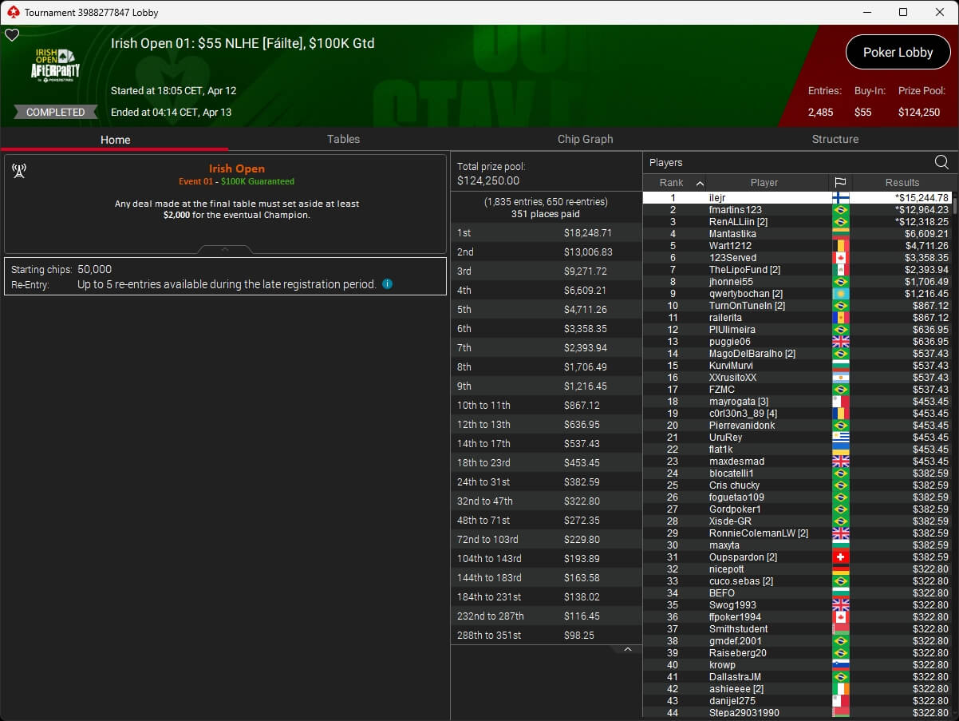Screen dimensions: 959x721
Task: Click the Irish Open Afterparty logo
Action: point(55,65)
